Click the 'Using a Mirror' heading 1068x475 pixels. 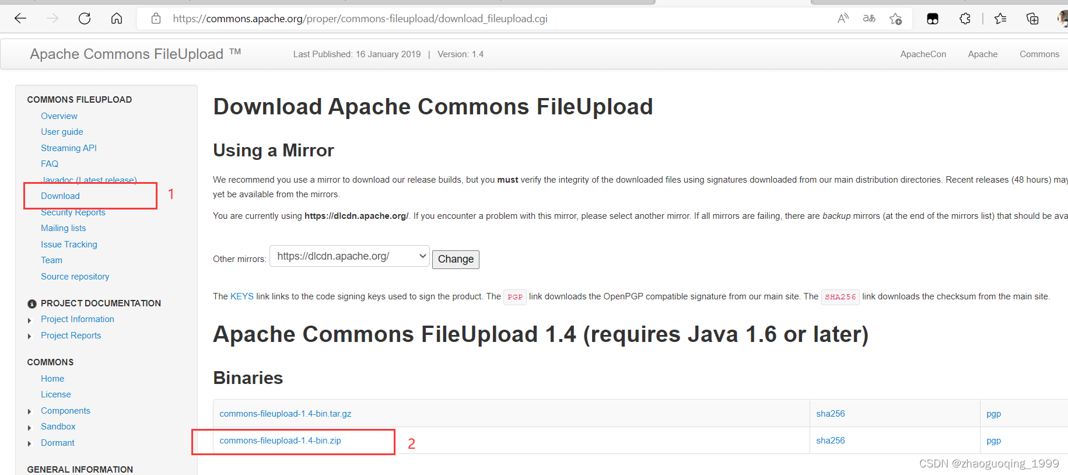click(x=274, y=151)
